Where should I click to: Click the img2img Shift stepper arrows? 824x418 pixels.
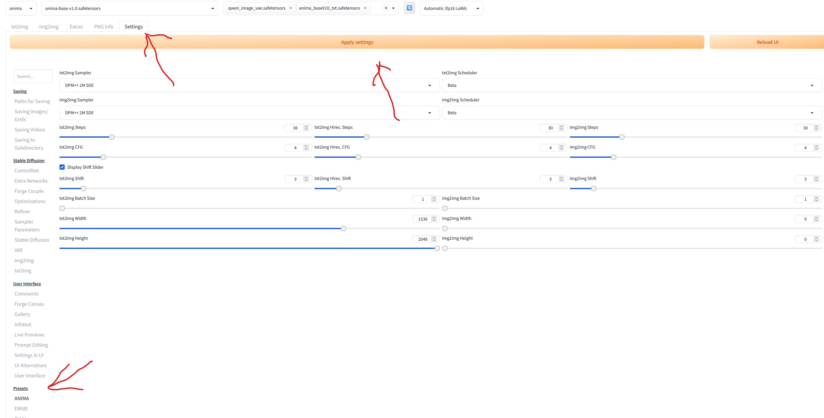pos(816,179)
